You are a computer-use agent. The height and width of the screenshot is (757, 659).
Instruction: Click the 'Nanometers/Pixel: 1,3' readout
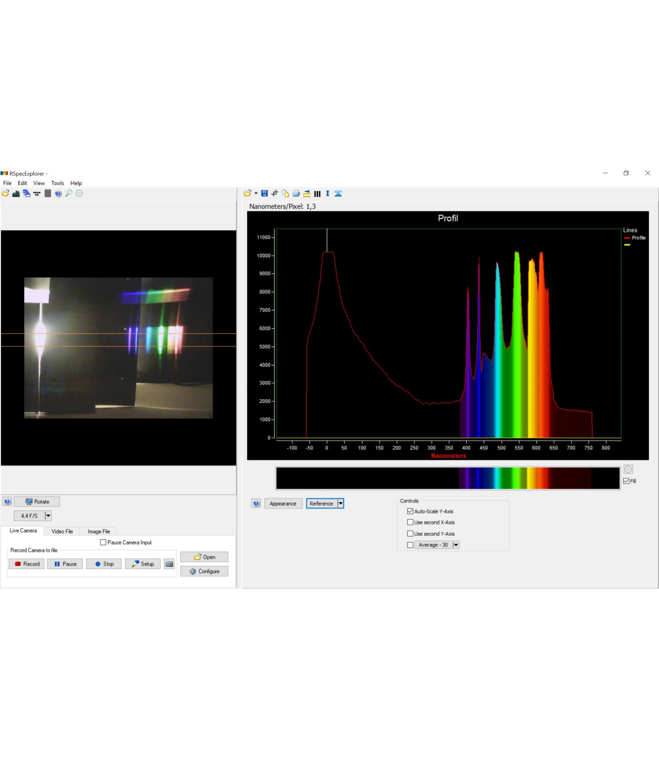pyautogui.click(x=282, y=206)
